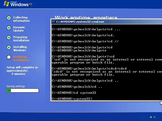Click the 'cdcd' is not recognized error
This screenshot has width=162, height=121.
tap(107, 73)
